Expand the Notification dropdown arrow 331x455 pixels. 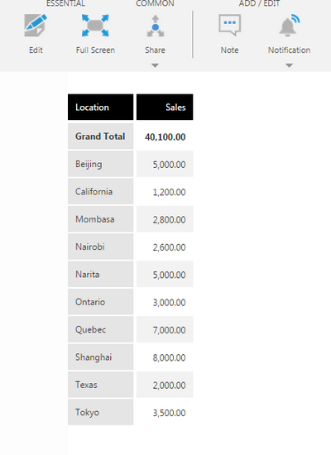(289, 65)
